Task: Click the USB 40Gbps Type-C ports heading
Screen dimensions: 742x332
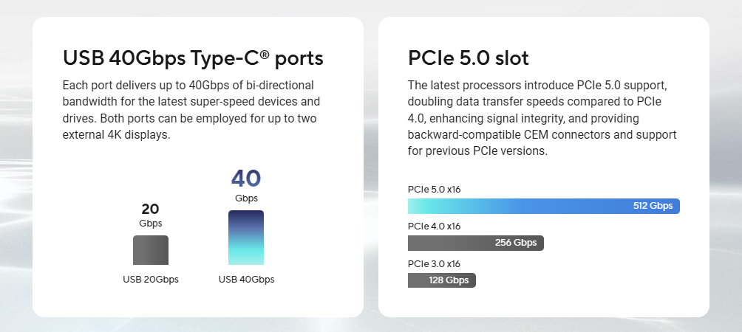Action: click(x=193, y=58)
